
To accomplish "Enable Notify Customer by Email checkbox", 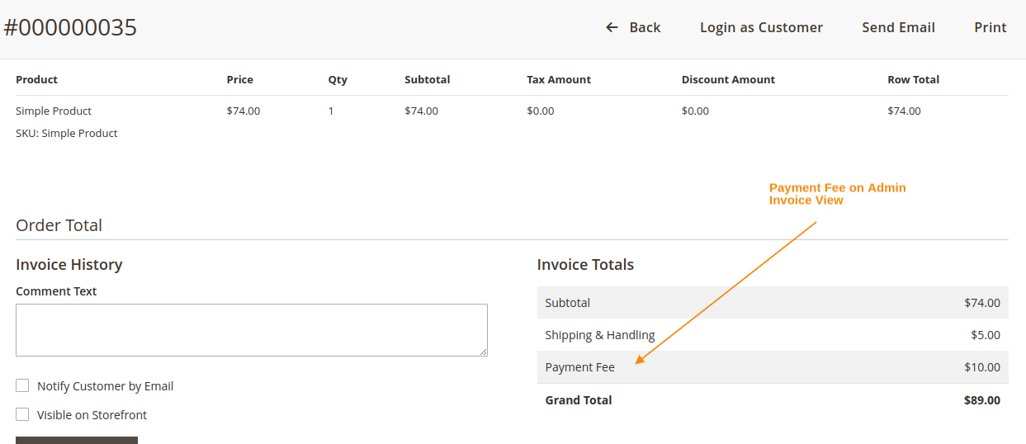I will coord(22,385).
